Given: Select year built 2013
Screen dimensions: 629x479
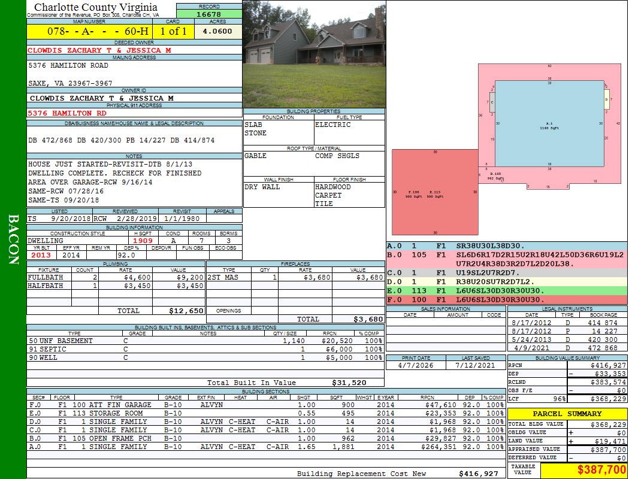Looking at the screenshot, I should pos(41,255).
